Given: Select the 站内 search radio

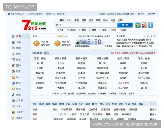Looking at the screenshot, I should pos(121,30).
